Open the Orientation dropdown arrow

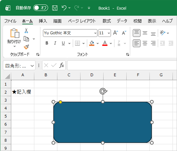point(168,33)
